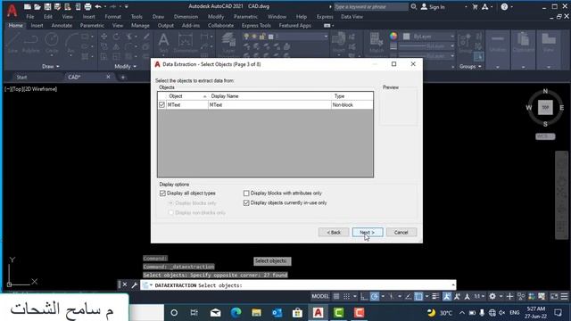
Task: Sort by the Display Name column header
Action: [x=269, y=96]
